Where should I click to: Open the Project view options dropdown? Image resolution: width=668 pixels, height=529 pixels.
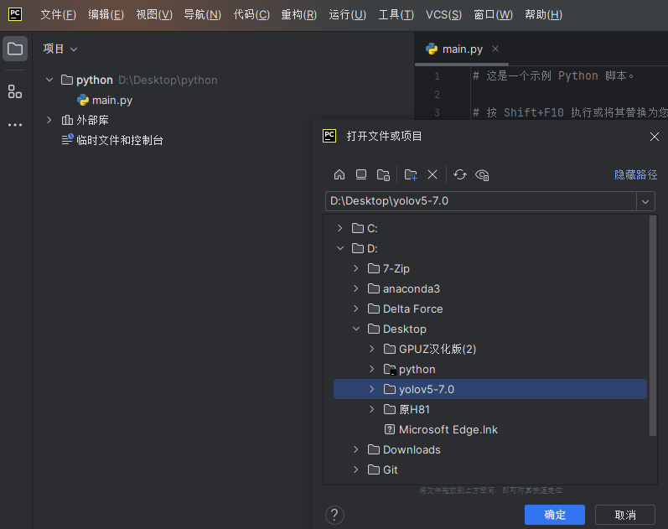74,49
